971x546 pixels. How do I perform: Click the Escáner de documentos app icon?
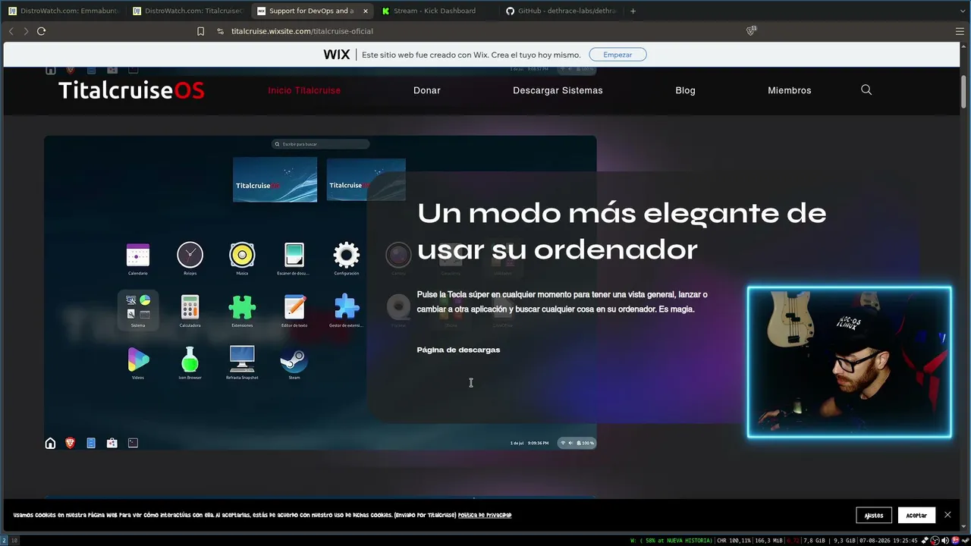pyautogui.click(x=294, y=256)
